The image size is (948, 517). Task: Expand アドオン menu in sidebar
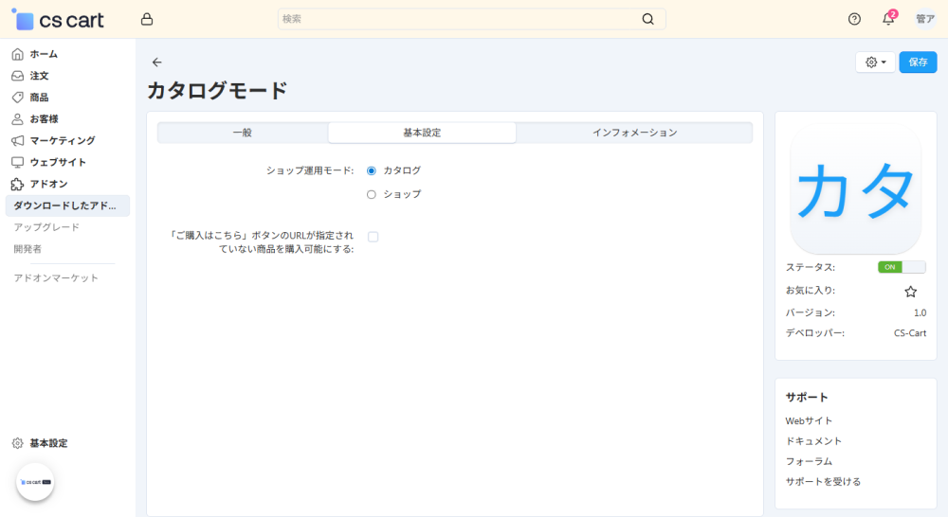pos(47,184)
